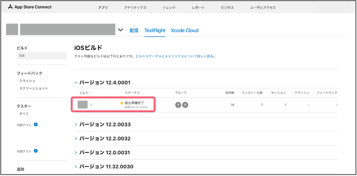Click the app icon thumbnail beside app name
357x176 pixels.
[12, 29]
